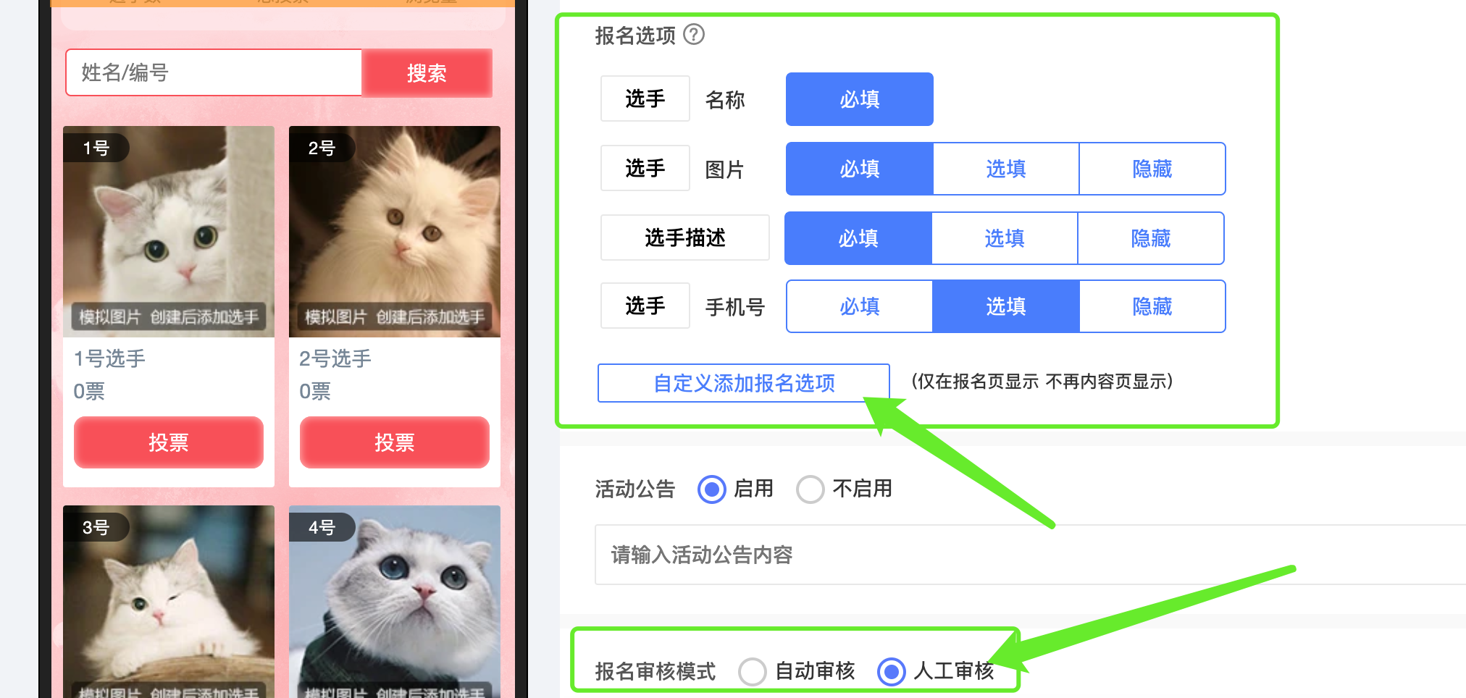The height and width of the screenshot is (698, 1466).
Task: Open the 4号 cat thumbnail
Action: [395, 602]
